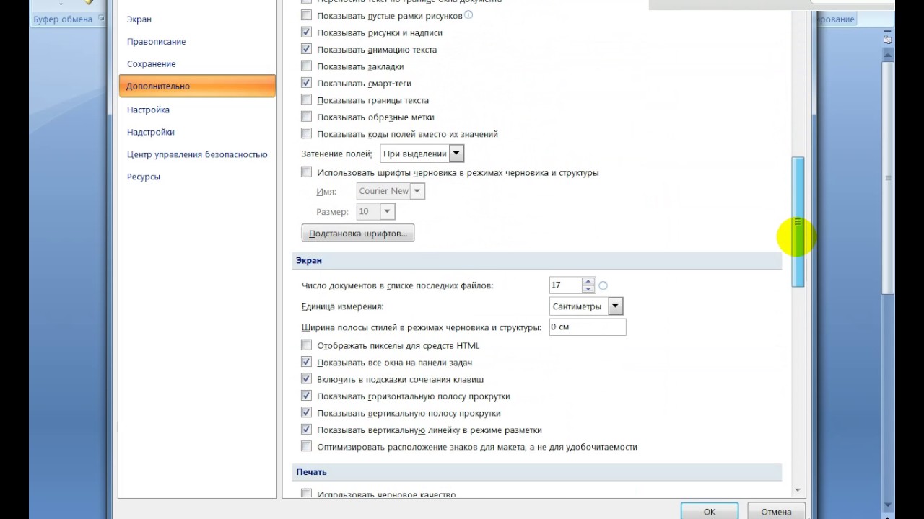Image resolution: width=924 pixels, height=519 pixels.
Task: Click the Отмена button
Action: (776, 511)
